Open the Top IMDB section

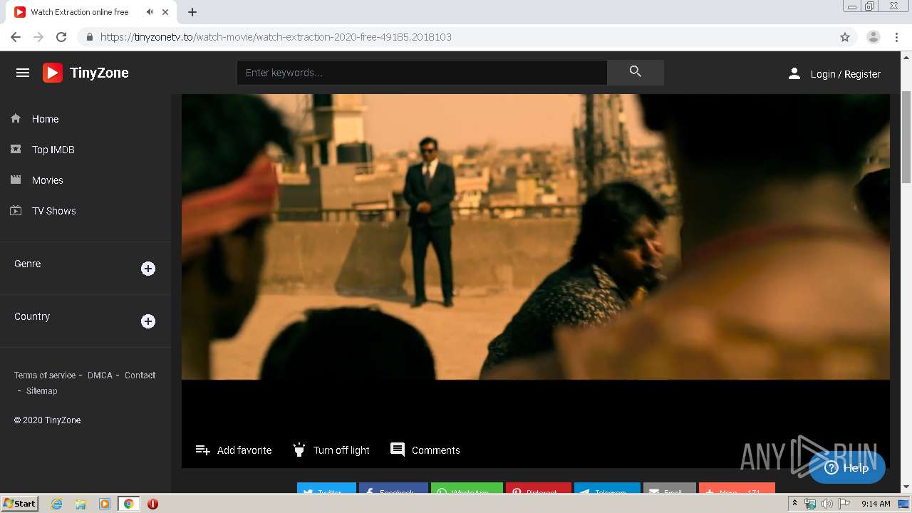(53, 150)
